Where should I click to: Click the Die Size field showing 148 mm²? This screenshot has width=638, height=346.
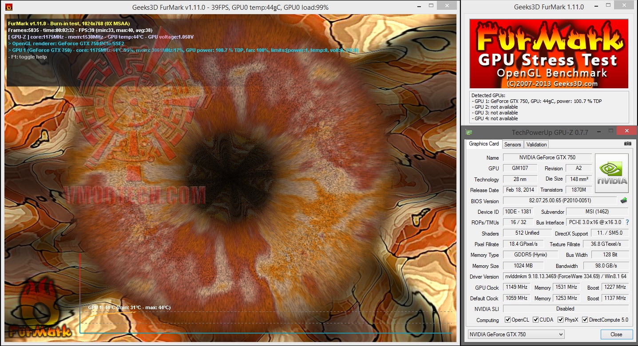[x=579, y=179]
